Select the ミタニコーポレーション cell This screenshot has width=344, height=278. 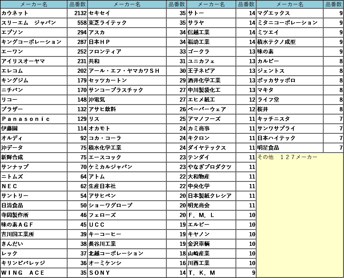tap(290, 23)
